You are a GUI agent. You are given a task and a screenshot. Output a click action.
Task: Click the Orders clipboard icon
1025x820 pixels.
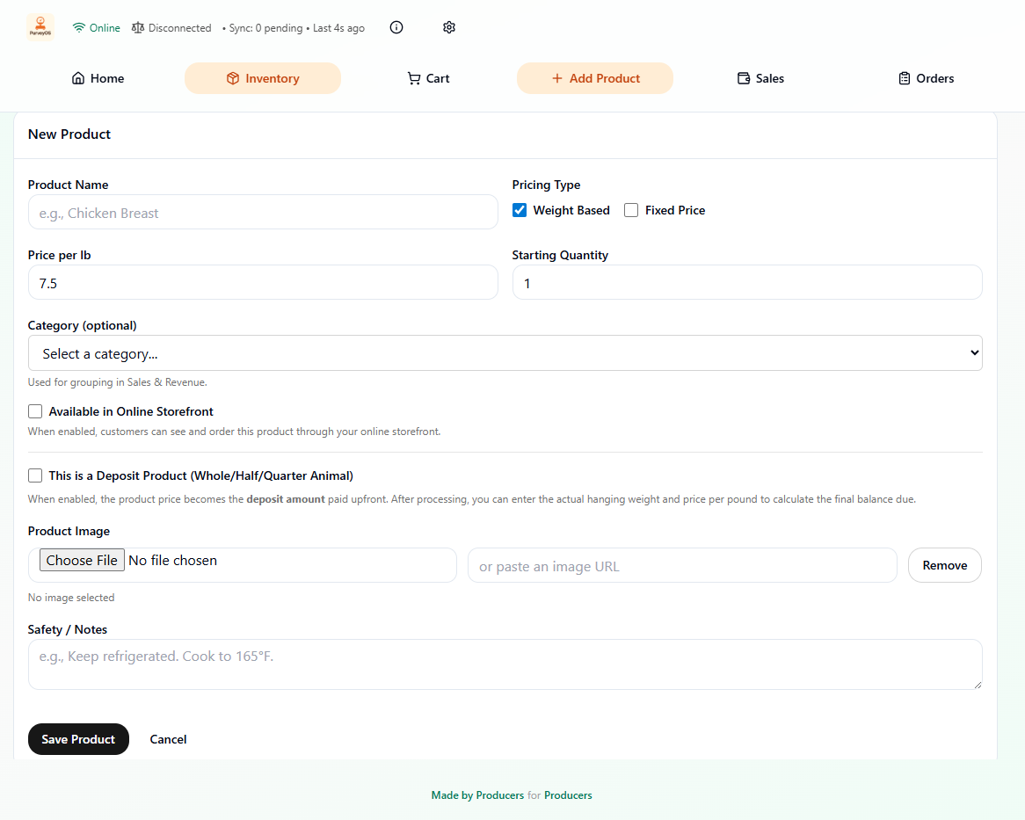point(903,78)
